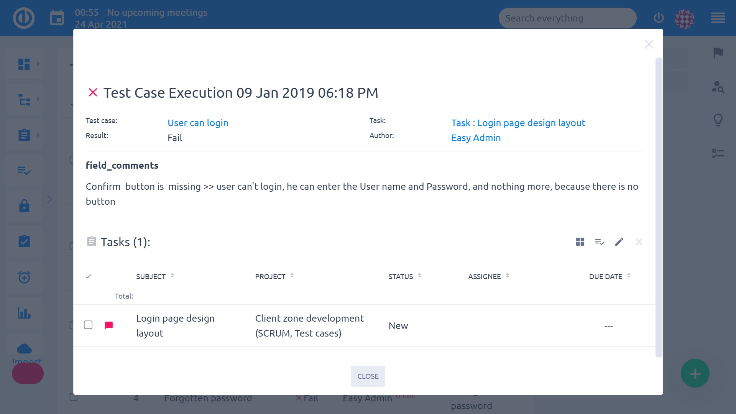Tick the checkbox for Login page design layout
Image resolution: width=736 pixels, height=414 pixels.
88,325
